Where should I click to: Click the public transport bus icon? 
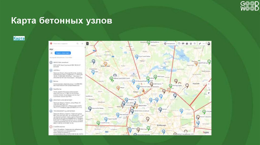(191, 43)
